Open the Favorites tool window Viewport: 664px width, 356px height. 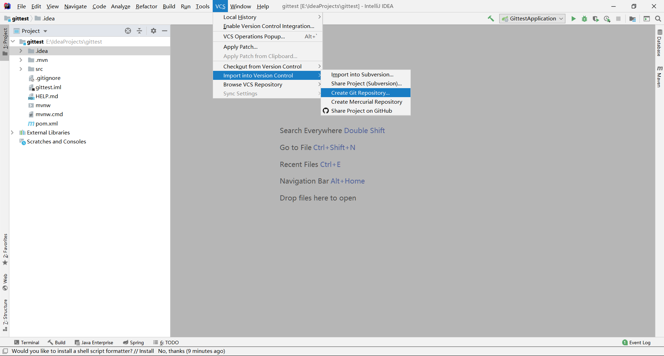tap(5, 250)
